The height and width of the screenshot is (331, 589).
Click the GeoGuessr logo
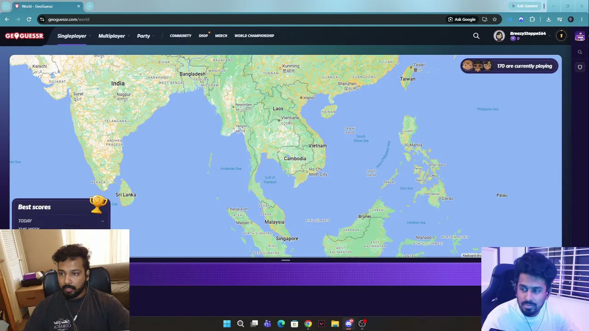[24, 36]
